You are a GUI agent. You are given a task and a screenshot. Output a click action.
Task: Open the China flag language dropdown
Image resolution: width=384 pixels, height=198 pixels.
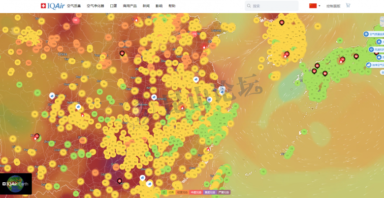click(315, 6)
